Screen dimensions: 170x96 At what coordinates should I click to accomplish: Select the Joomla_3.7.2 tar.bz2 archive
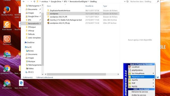(x=66, y=20)
